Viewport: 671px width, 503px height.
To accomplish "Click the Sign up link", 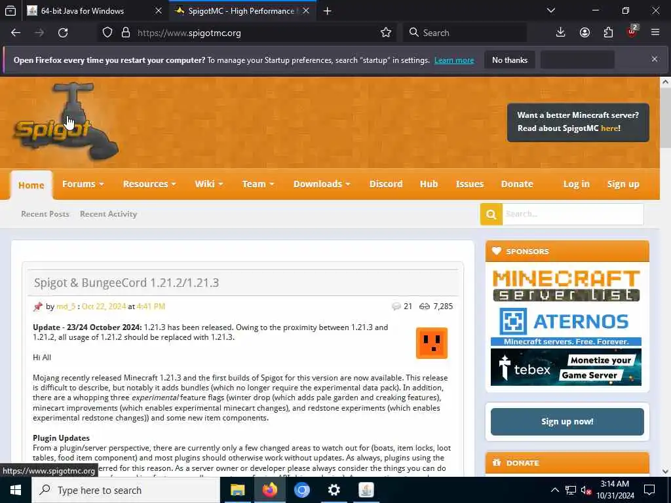I will (623, 184).
